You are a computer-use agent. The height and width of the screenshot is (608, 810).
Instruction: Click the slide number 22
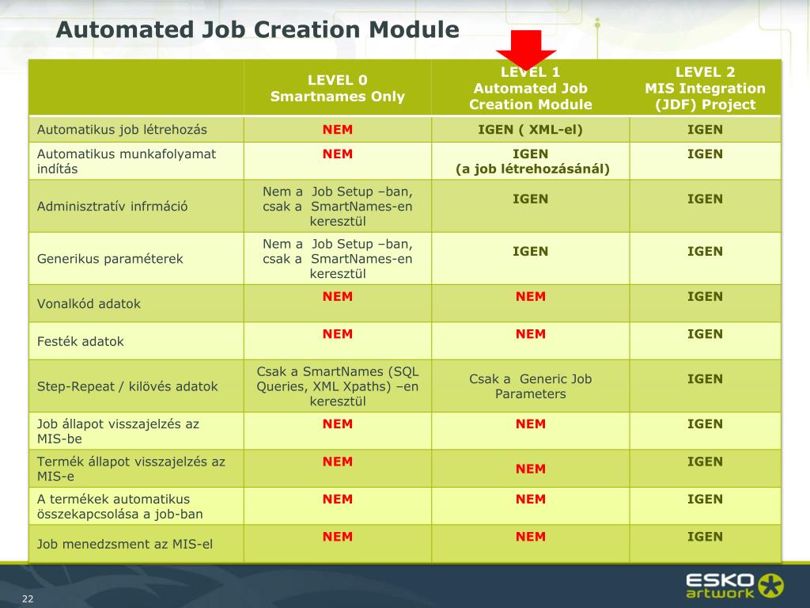pyautogui.click(x=28, y=599)
